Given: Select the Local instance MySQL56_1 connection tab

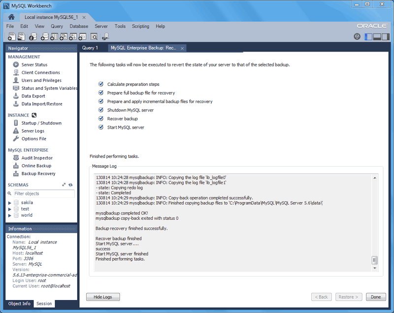Looking at the screenshot, I should 51,17.
